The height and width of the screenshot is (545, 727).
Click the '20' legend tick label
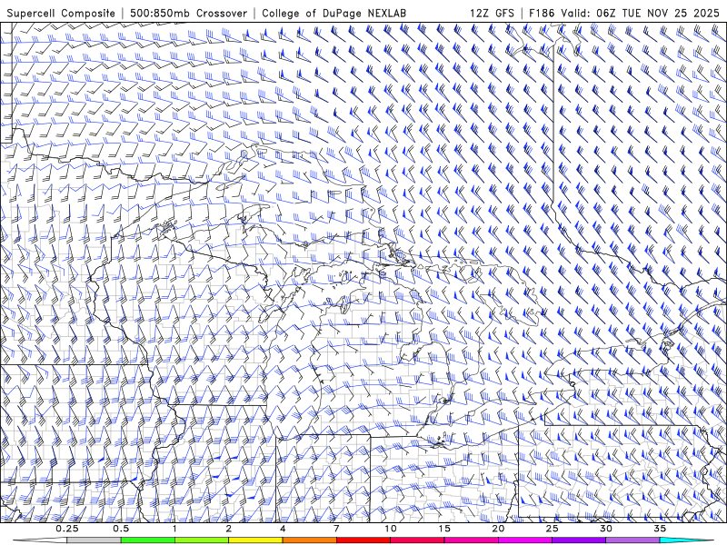pyautogui.click(x=498, y=529)
